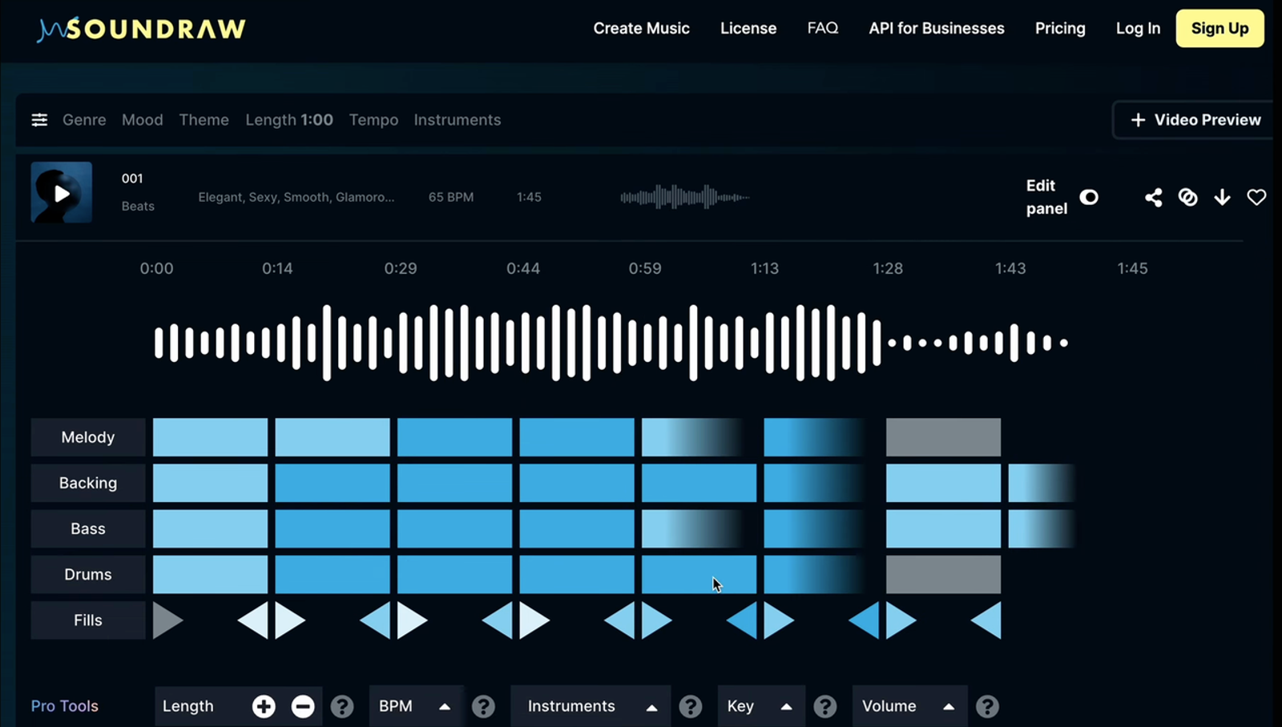Select the Backing track label
Image resolution: width=1282 pixels, height=727 pixels.
pyautogui.click(x=88, y=483)
